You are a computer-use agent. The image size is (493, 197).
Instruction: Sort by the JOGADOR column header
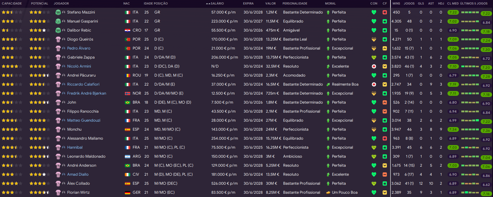click(x=61, y=4)
